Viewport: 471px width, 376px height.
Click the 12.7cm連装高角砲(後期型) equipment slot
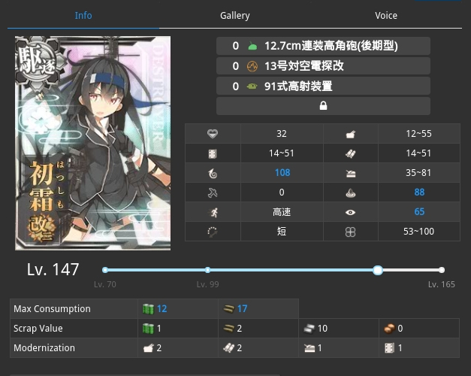click(x=323, y=46)
